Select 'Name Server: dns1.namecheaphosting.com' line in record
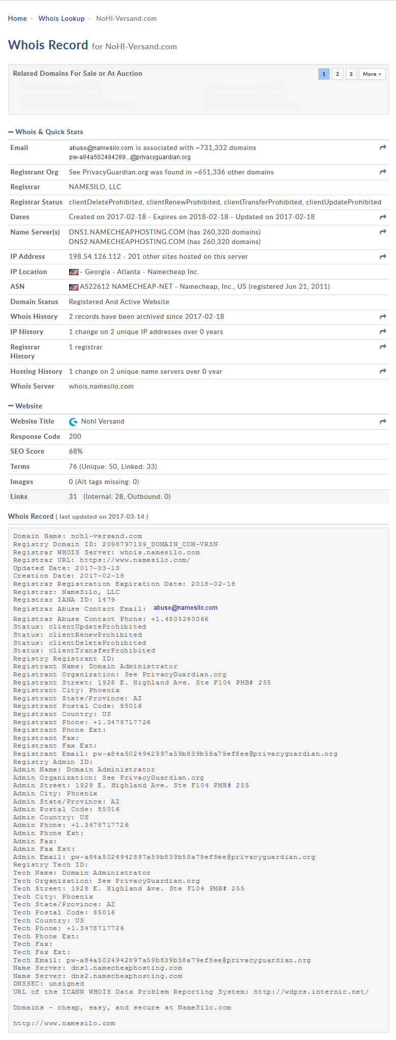This screenshot has width=396, height=1040. (98, 968)
